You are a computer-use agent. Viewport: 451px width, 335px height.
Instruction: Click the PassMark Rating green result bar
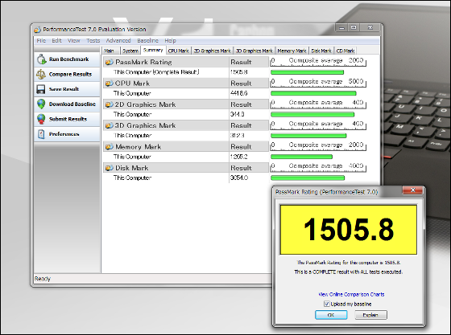pyautogui.click(x=307, y=72)
